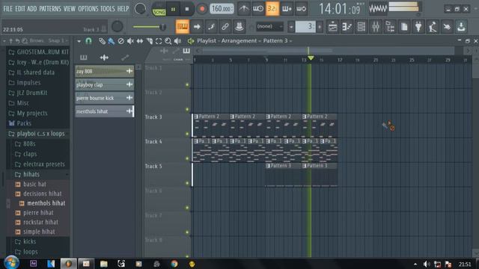Toggle the highlighted countdown before recording
Screen dimensions: 479x269
(272, 9)
